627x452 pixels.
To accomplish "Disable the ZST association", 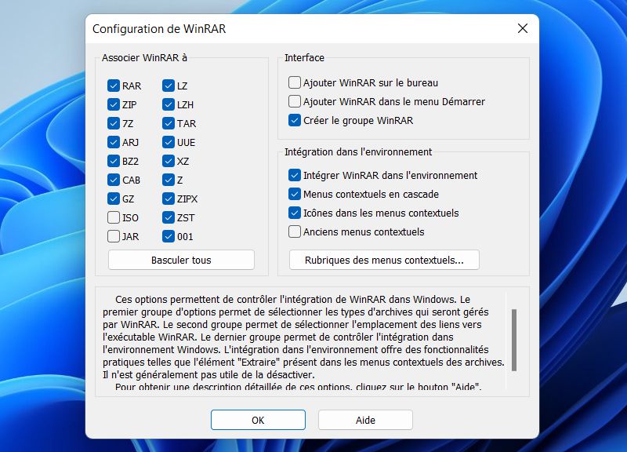I will pyautogui.click(x=168, y=217).
